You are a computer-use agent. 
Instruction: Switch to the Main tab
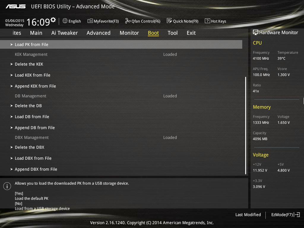pos(36,33)
